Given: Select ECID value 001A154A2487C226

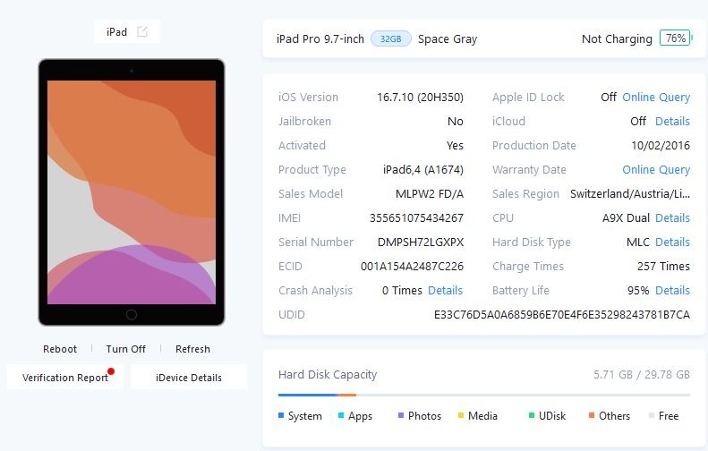Looking at the screenshot, I should (412, 267).
